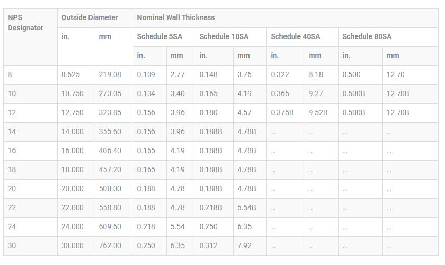
Task: Select the 9.52B mm cell
Action: click(318, 112)
